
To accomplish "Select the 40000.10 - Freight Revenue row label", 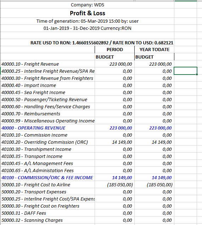I will coord(47,64).
